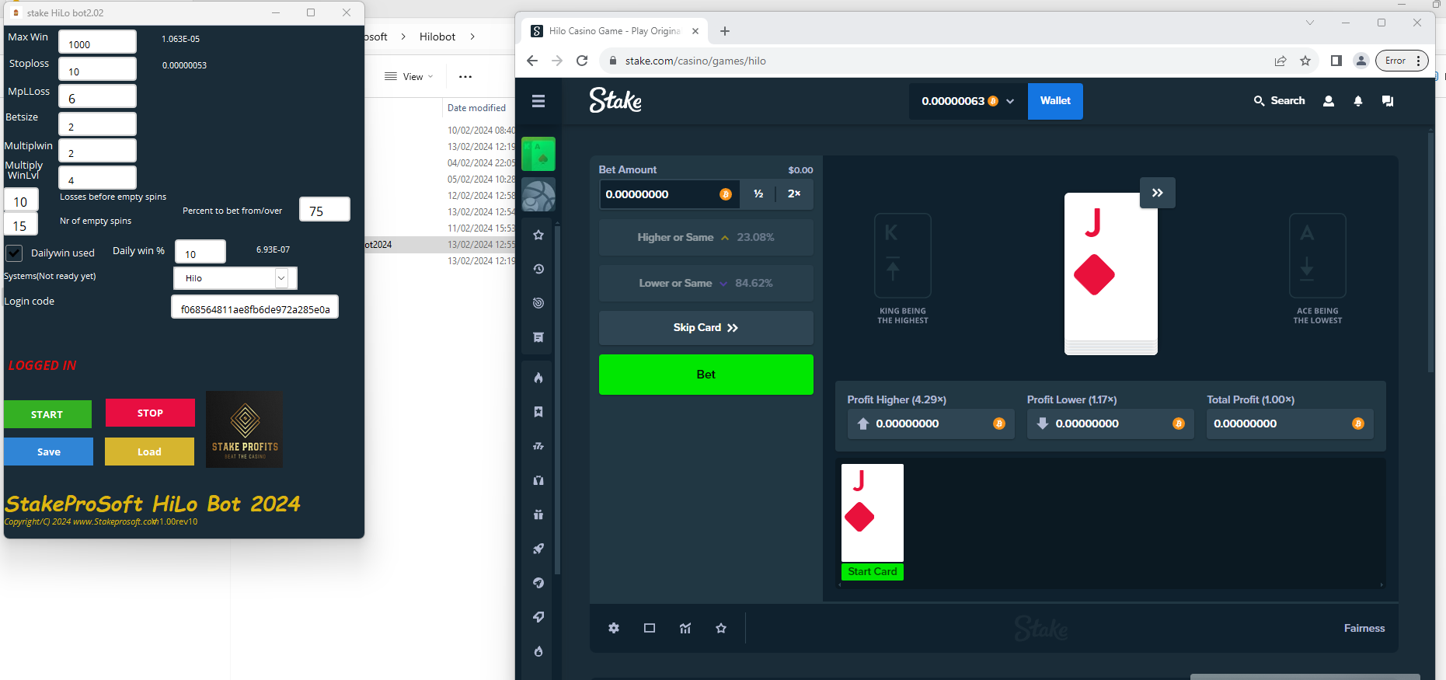This screenshot has height=680, width=1446.
Task: Expand the Hilo systems dropdown
Action: click(x=281, y=278)
